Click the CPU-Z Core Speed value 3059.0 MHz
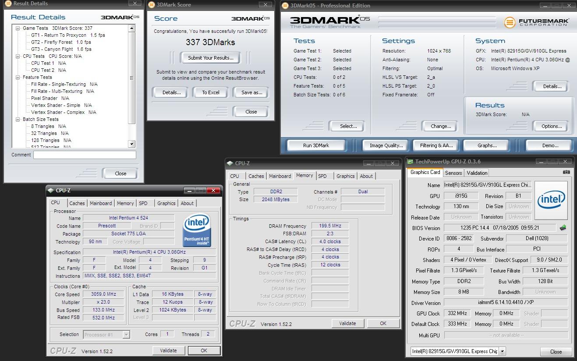This screenshot has height=361, width=577. click(103, 294)
